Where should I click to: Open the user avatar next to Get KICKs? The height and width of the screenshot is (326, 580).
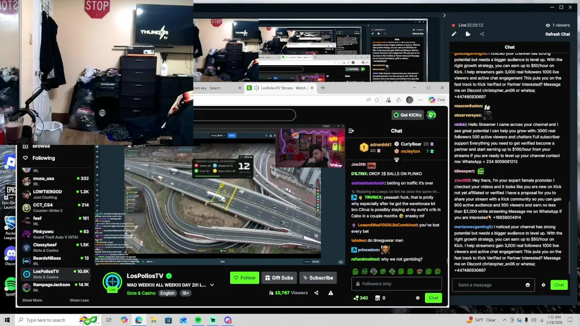coord(431,115)
